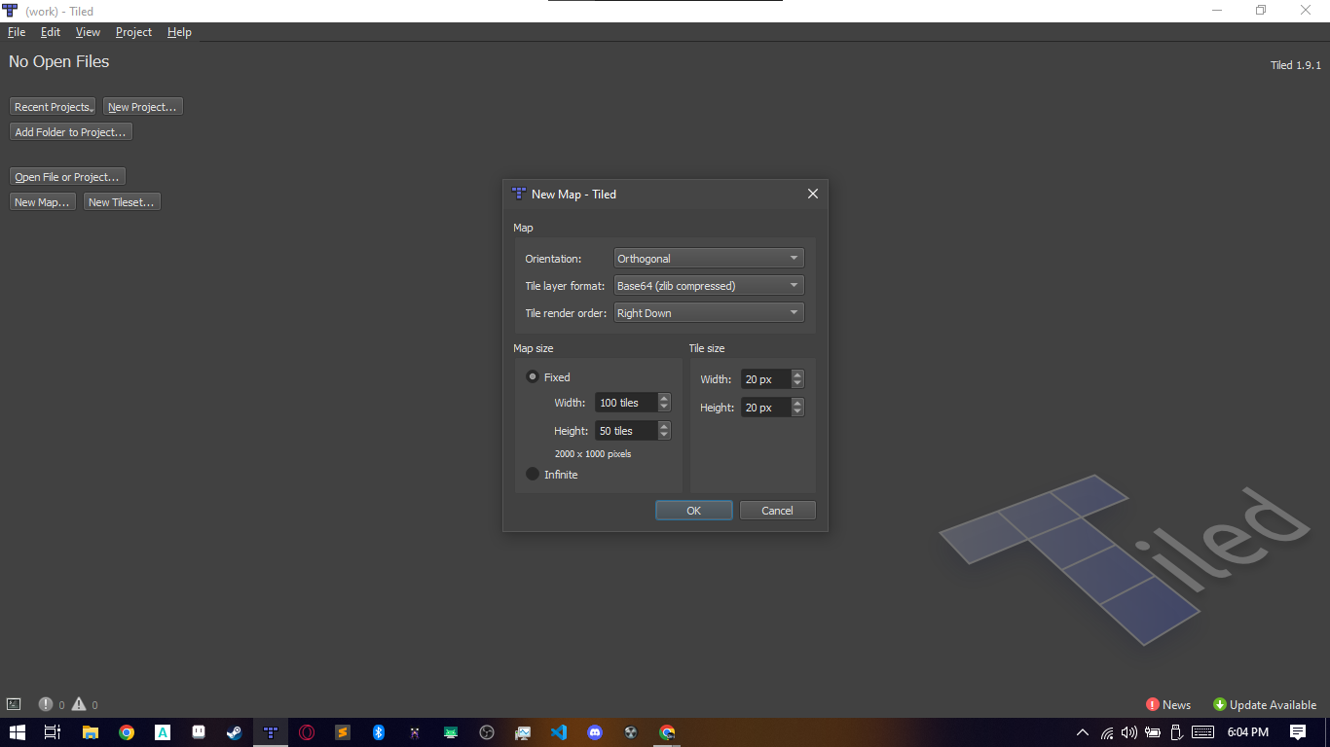The height and width of the screenshot is (747, 1330).
Task: Decrease tile Width with down arrow
Action: coord(797,384)
